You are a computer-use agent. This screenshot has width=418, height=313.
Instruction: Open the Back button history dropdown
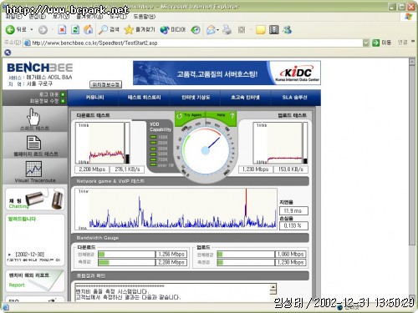32,30
